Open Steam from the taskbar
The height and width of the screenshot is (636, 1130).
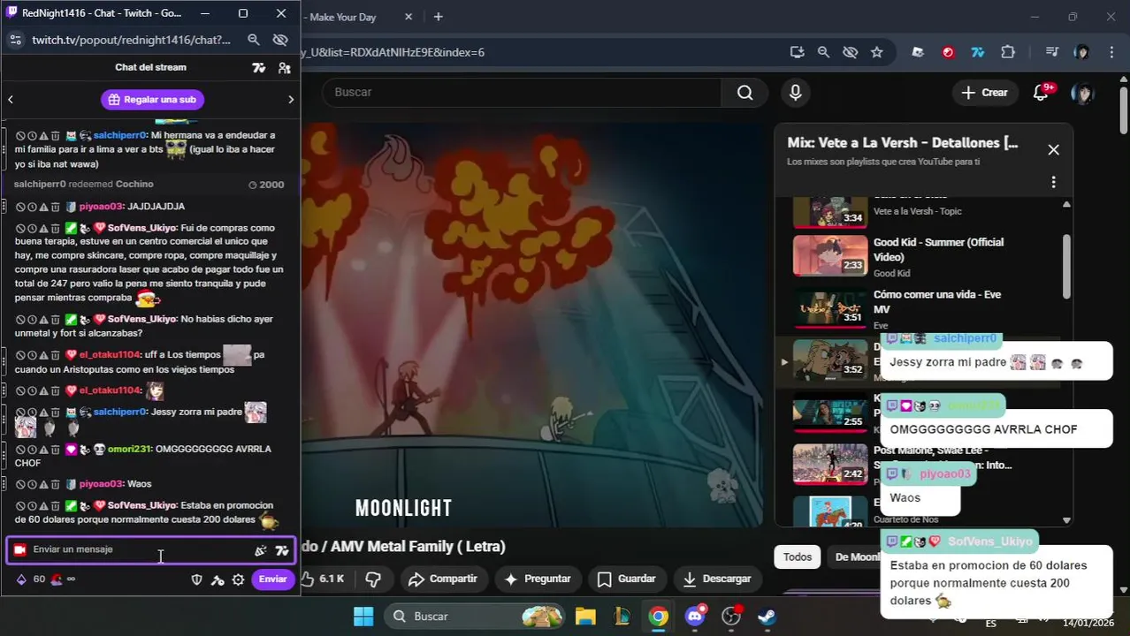point(767,616)
